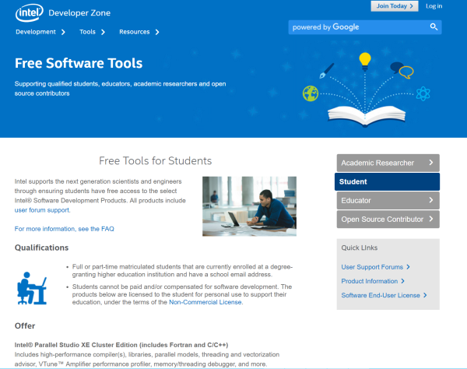The height and width of the screenshot is (369, 467).
Task: Open the Open Source Contributor tab
Action: [x=387, y=220]
